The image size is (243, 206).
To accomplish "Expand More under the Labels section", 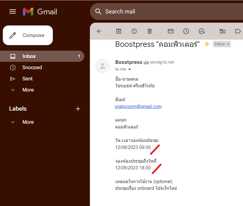I will (x=28, y=122).
